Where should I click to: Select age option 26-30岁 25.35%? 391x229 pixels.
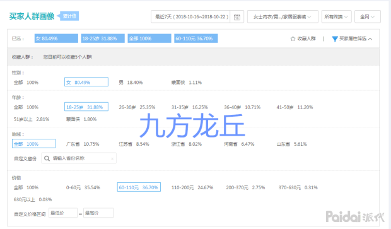point(137,107)
